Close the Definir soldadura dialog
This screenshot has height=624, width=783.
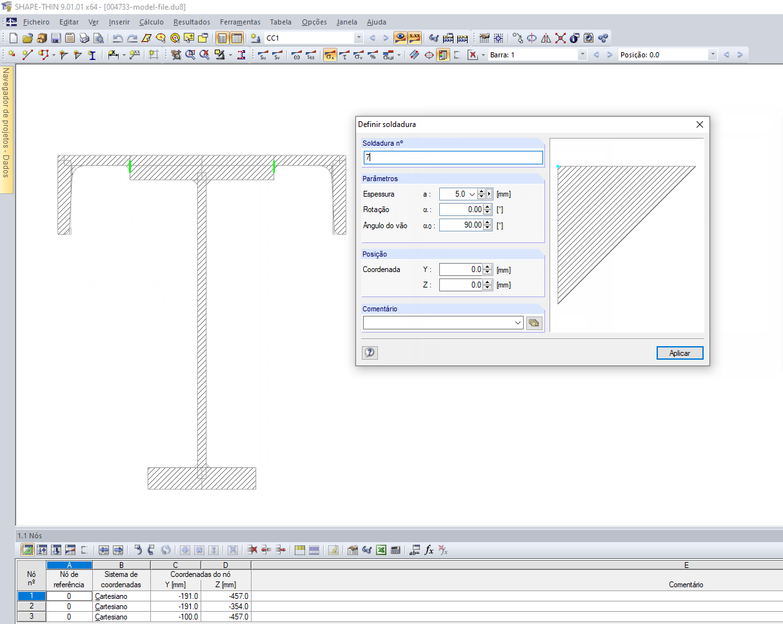(700, 124)
